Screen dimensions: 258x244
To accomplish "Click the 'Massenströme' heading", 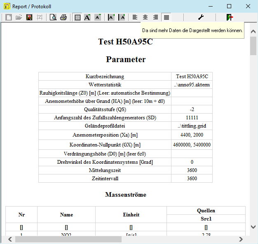I will coord(126,195).
